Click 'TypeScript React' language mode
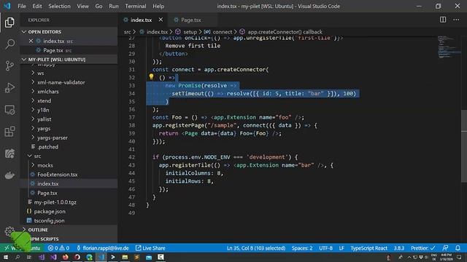Screen dimensions: 467x262 [x=368, y=248]
